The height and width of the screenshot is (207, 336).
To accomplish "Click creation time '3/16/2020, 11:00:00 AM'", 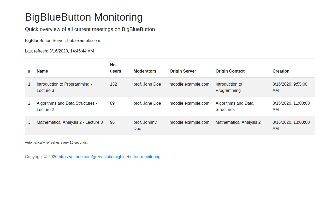I will click(291, 107).
